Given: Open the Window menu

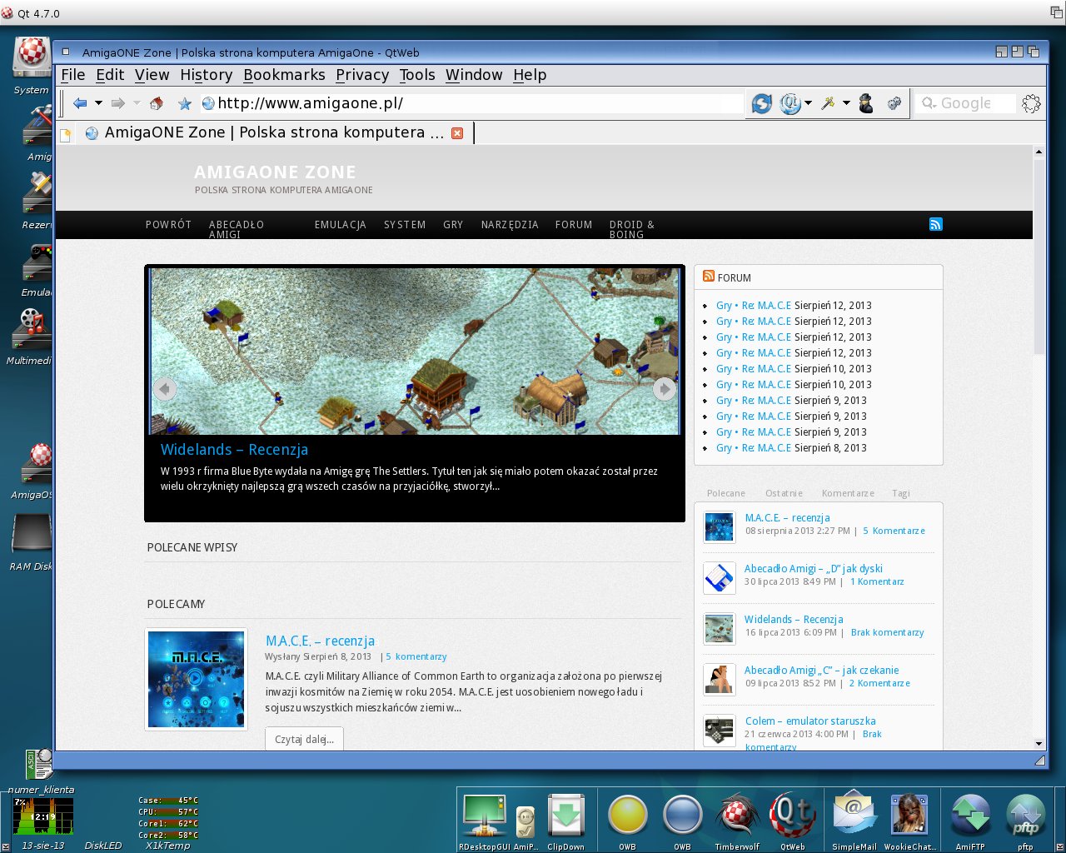Looking at the screenshot, I should pos(474,75).
